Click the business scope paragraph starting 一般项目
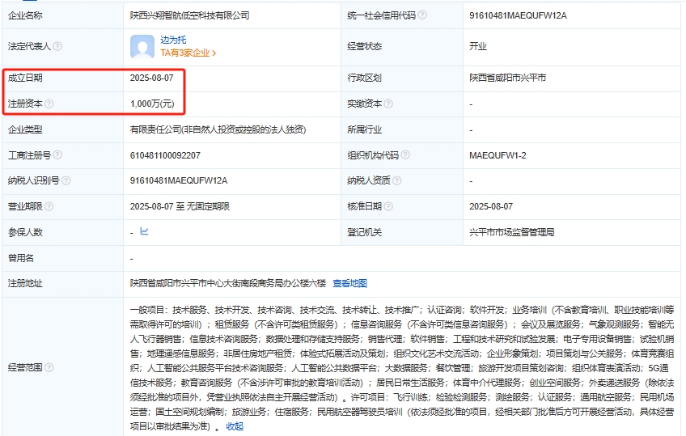This screenshot has height=436, width=686. 401,368
